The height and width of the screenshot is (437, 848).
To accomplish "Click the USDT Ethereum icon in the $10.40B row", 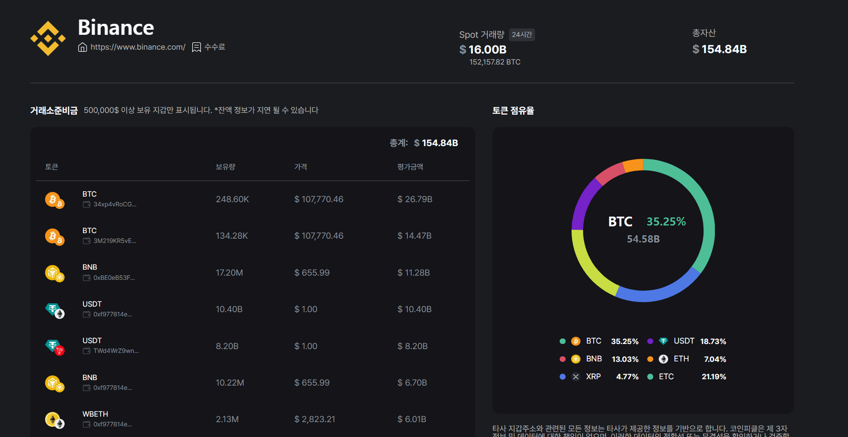I will (54, 310).
